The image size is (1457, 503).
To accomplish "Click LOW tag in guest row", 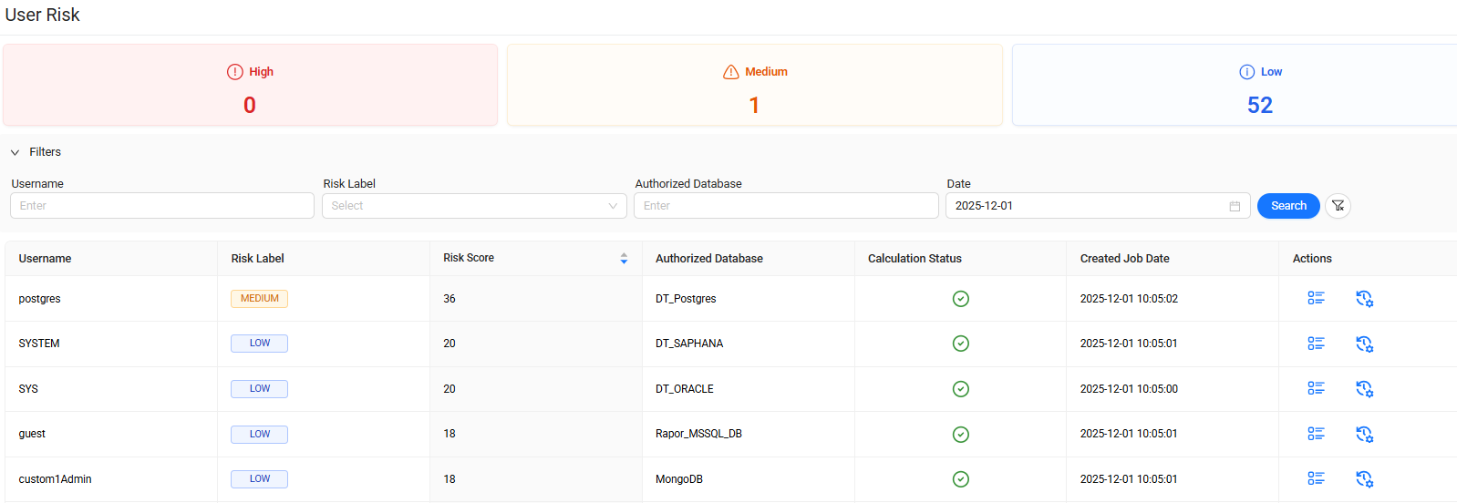I will pos(260,435).
